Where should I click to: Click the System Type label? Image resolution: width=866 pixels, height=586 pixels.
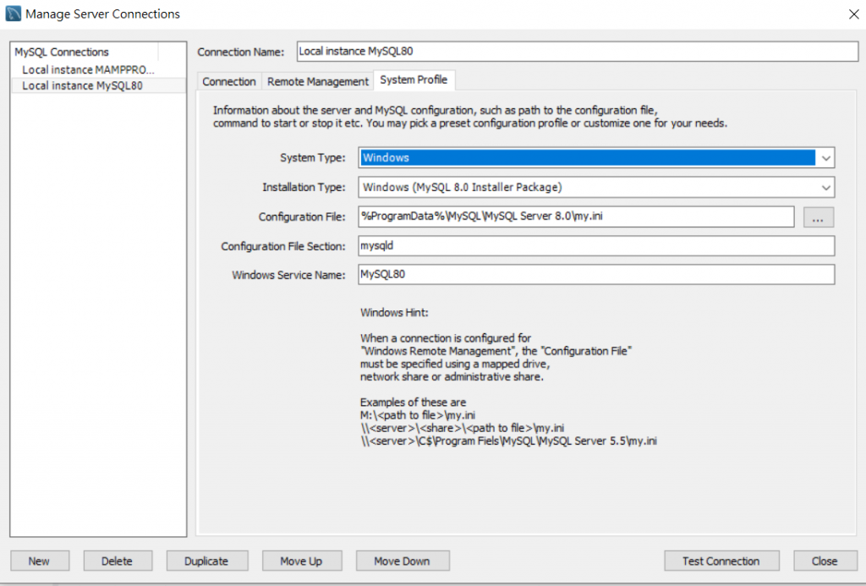coord(313,158)
